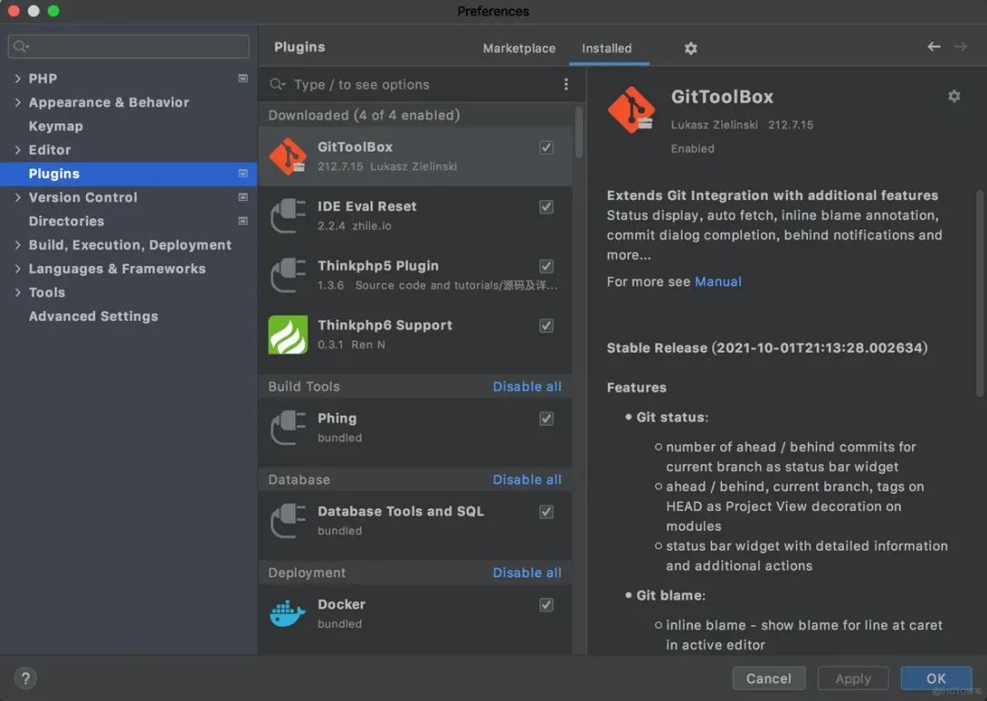Click Disable all for Build Tools

coord(527,387)
